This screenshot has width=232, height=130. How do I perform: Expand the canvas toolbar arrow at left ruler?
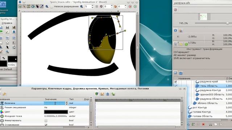click(x=19, y=10)
